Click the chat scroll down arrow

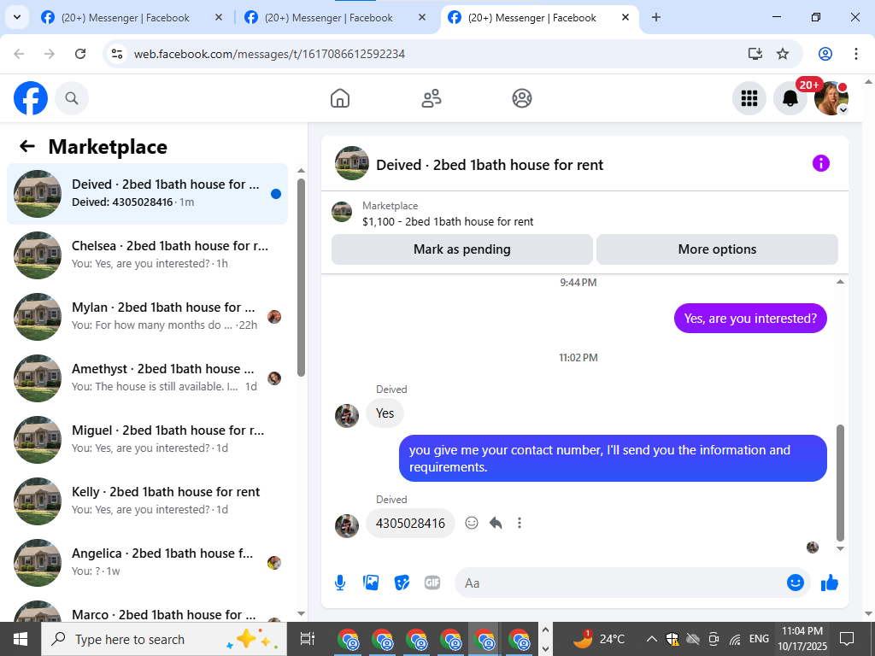[841, 549]
